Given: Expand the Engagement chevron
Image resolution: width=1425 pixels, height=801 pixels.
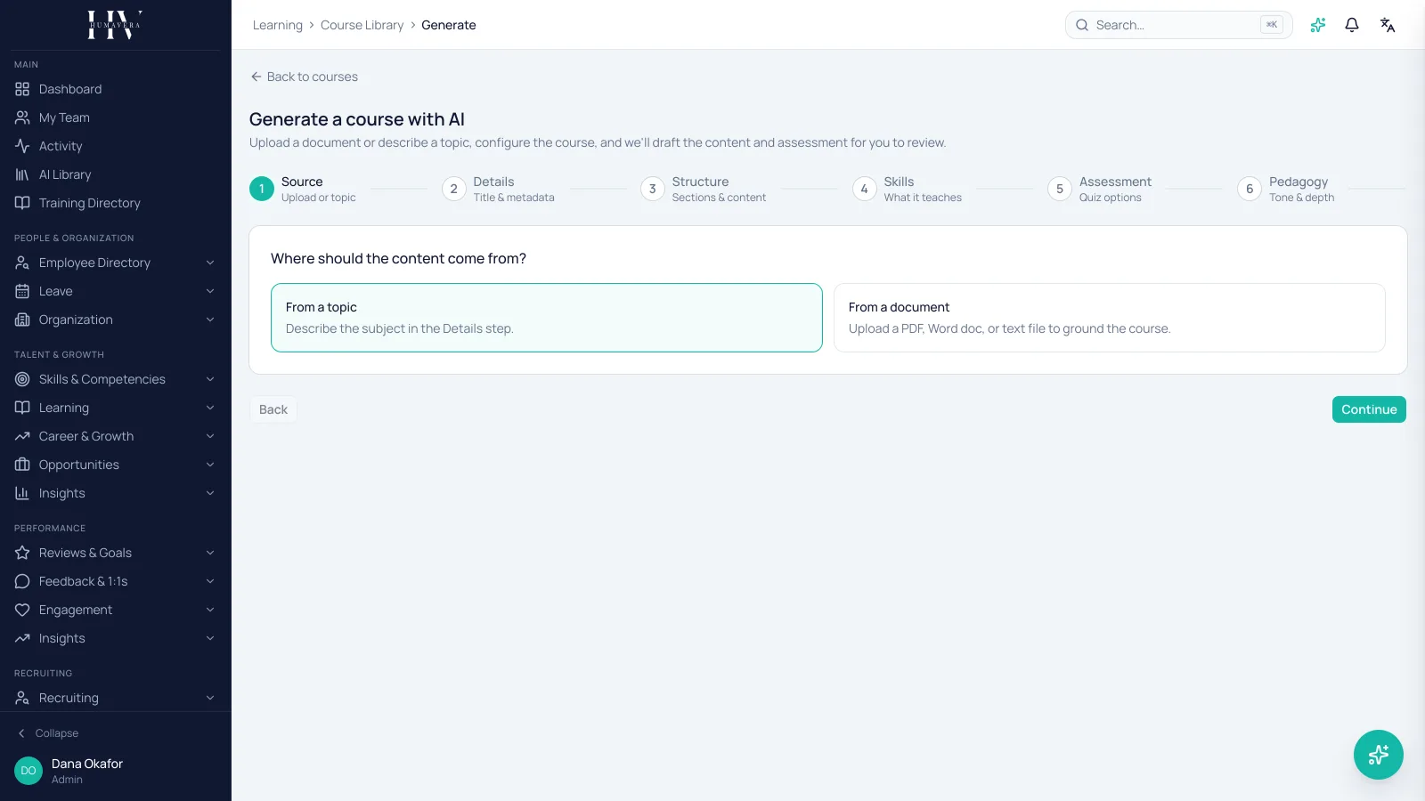Looking at the screenshot, I should pos(210,610).
